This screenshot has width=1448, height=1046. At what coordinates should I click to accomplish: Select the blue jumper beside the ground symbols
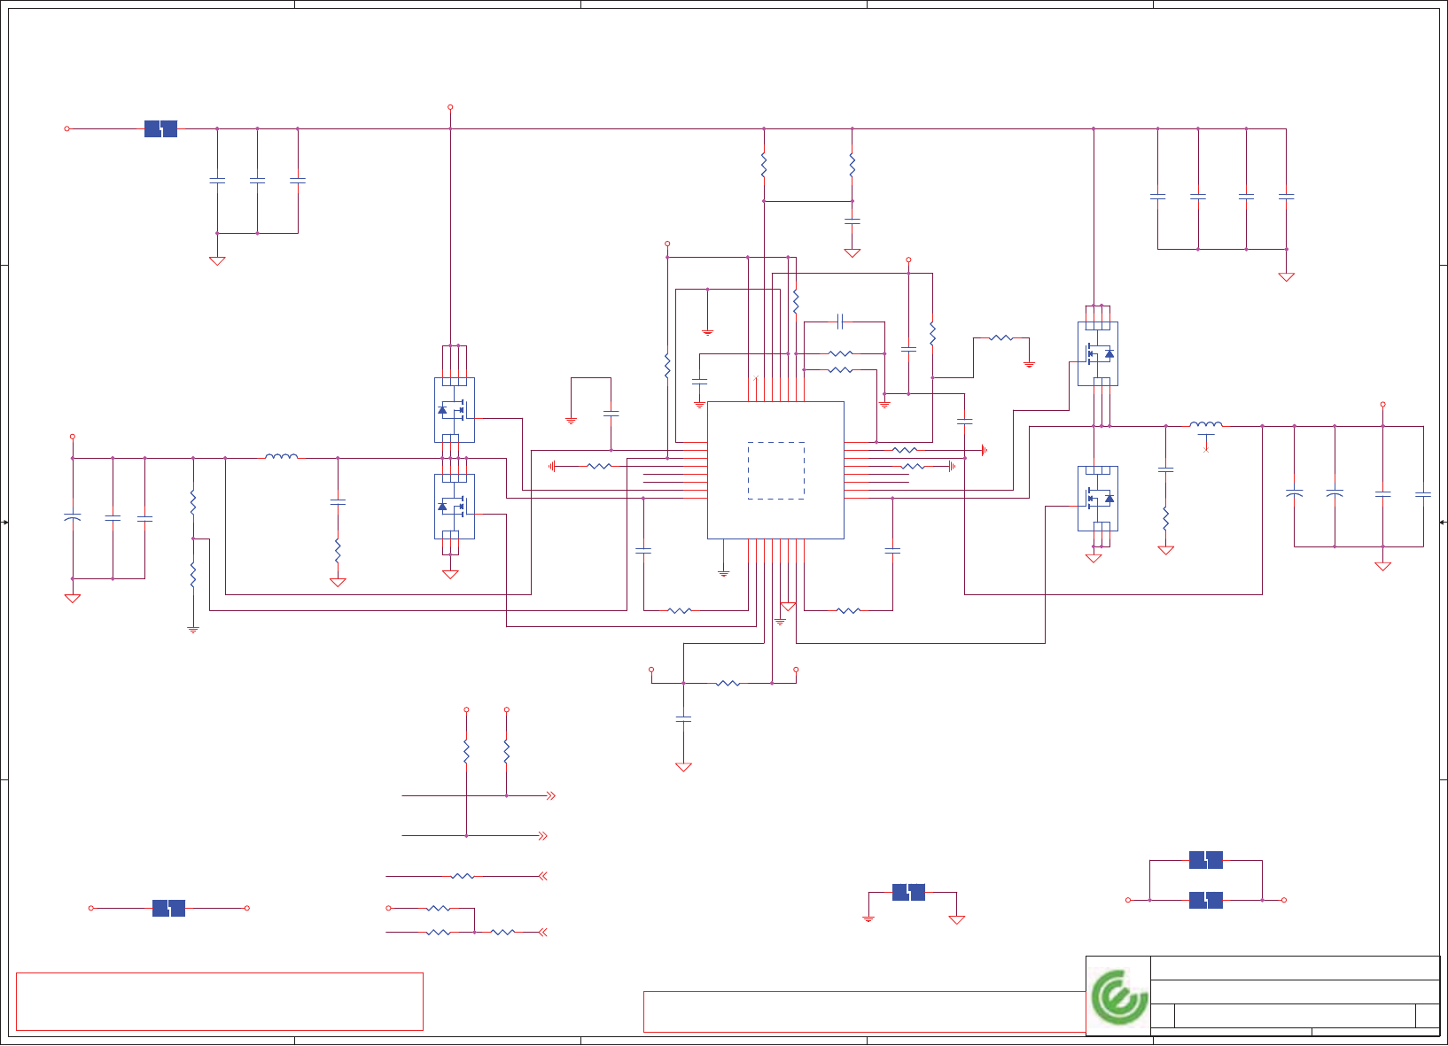(x=908, y=892)
